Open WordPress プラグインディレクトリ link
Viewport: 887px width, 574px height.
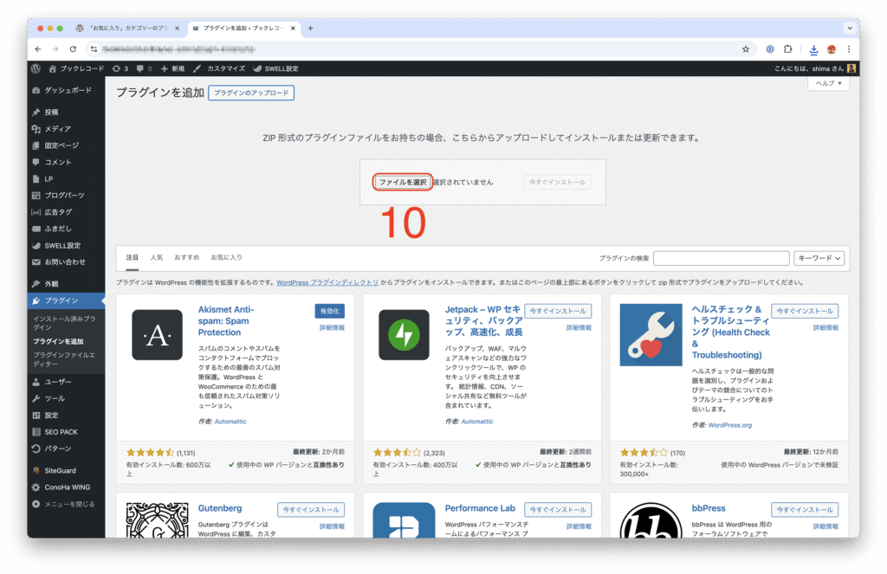[x=327, y=282]
